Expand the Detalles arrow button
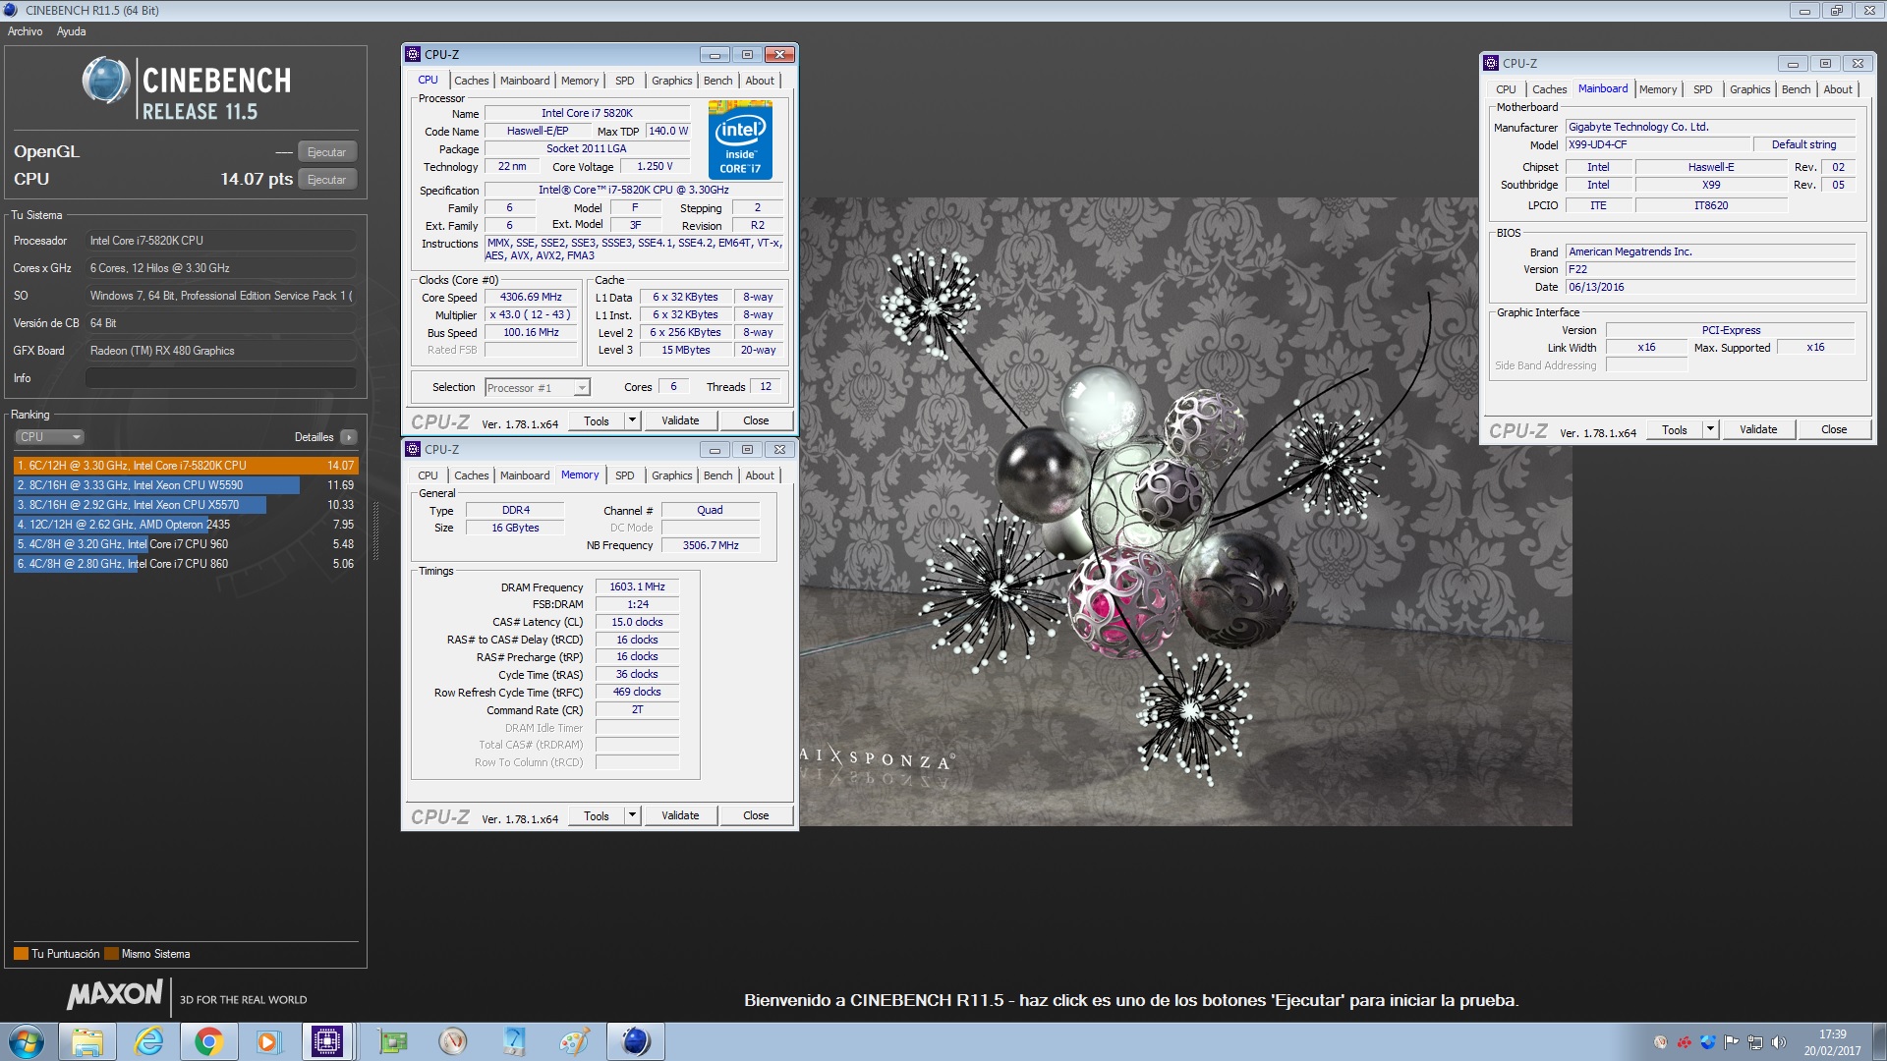The width and height of the screenshot is (1887, 1061). click(349, 437)
